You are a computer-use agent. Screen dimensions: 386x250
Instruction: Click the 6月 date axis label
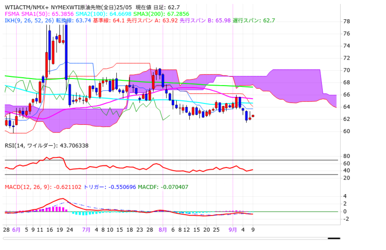pyautogui.click(x=16, y=230)
